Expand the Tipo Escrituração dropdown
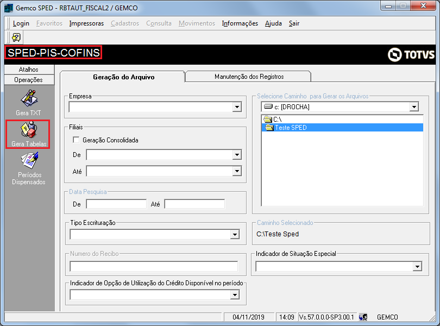This screenshot has height=326, width=440. 235,235
